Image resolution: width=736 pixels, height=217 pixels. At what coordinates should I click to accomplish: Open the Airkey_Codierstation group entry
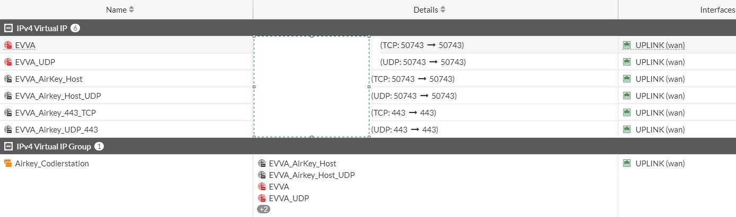(x=52, y=164)
